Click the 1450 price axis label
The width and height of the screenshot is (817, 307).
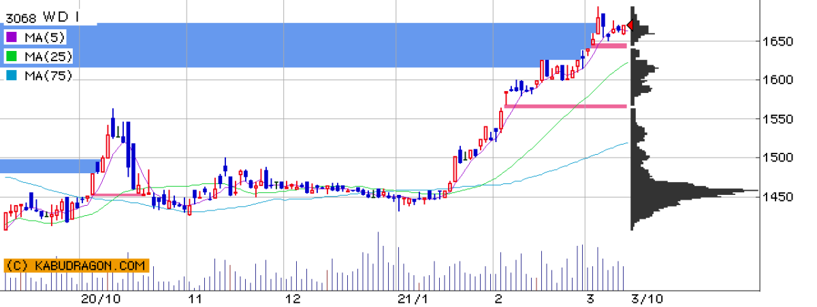(x=780, y=197)
